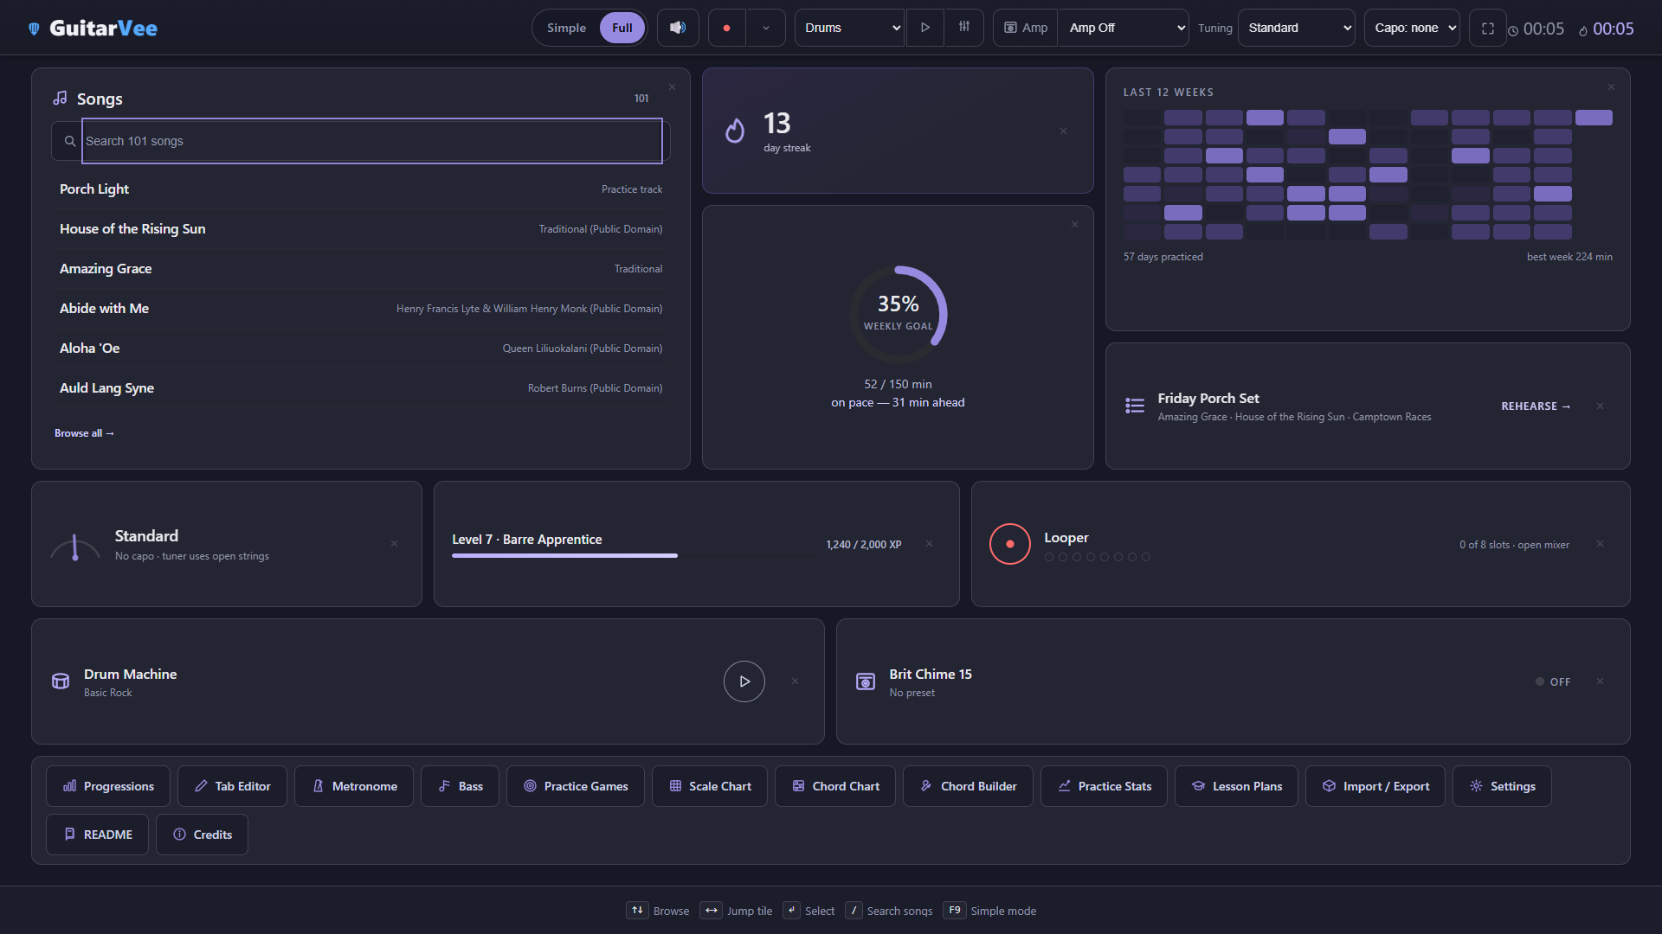This screenshot has width=1662, height=934.
Task: Toggle the speaker sound icon in toolbar
Action: (678, 28)
